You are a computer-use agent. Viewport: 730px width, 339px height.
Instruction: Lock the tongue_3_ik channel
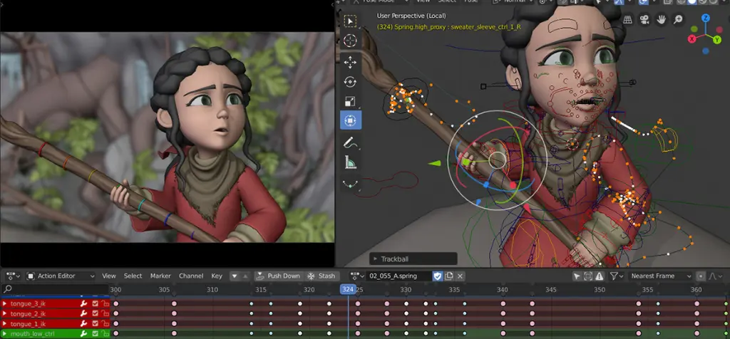106,303
